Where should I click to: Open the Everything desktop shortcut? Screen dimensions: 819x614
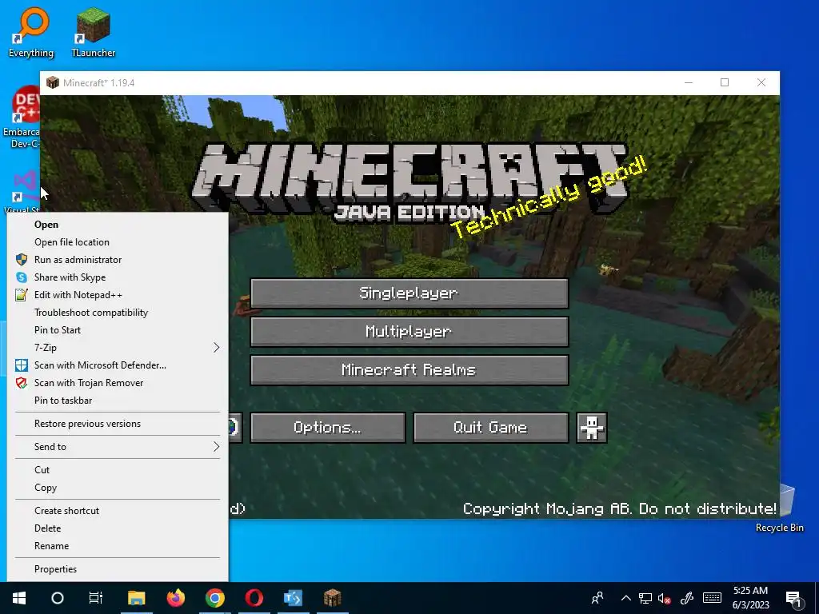coord(31,32)
